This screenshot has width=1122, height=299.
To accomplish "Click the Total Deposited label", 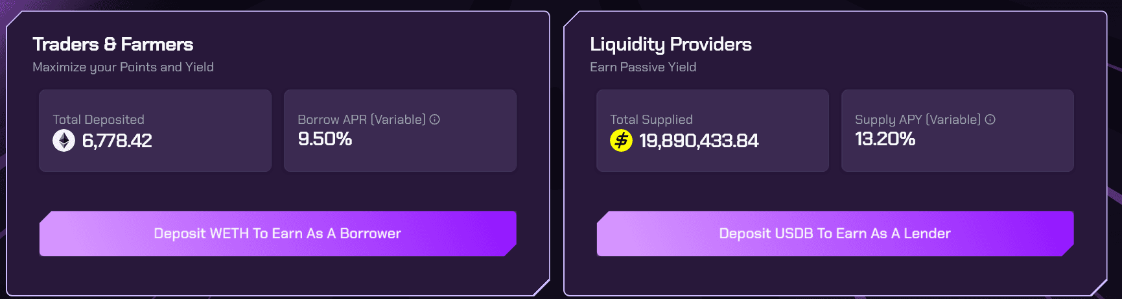I will coord(99,119).
